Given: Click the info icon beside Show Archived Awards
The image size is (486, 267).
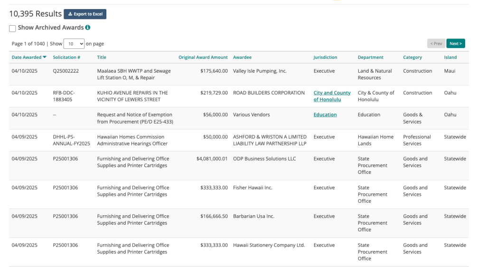Looking at the screenshot, I should pyautogui.click(x=88, y=28).
